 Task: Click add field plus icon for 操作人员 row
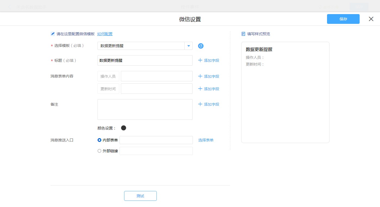pos(200,76)
